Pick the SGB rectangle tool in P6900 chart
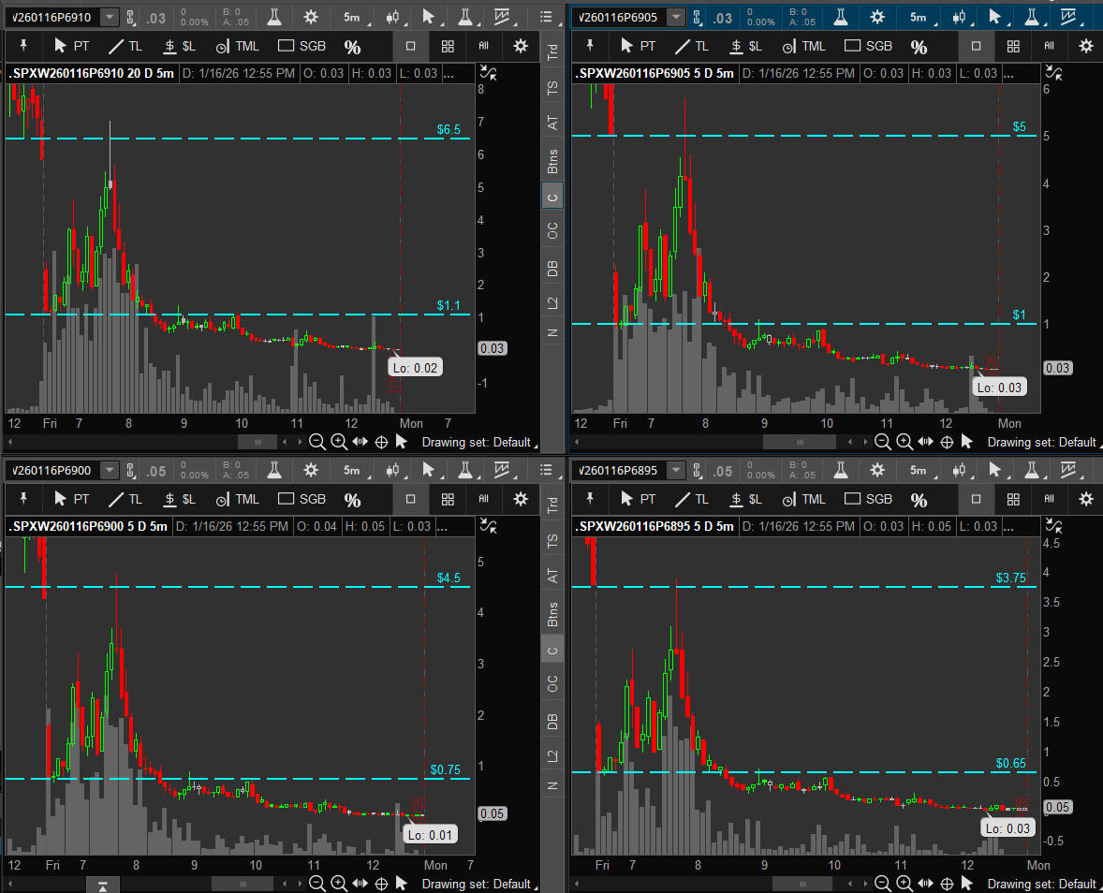 point(301,499)
